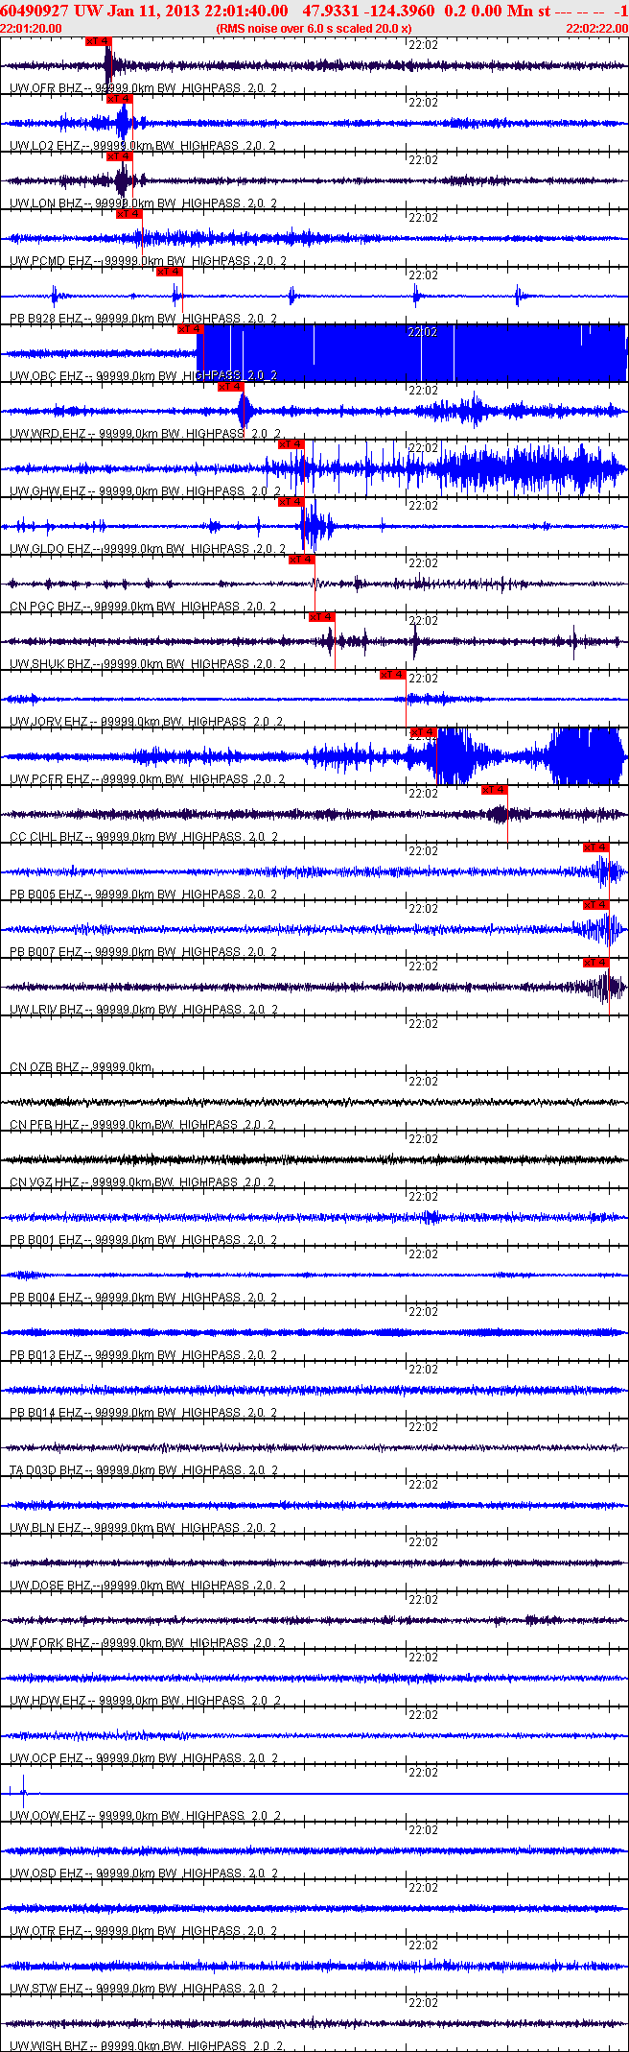Select station label "UW.OCP EHZ"
Viewport: 629px width, 2052px height.
coord(46,1758)
